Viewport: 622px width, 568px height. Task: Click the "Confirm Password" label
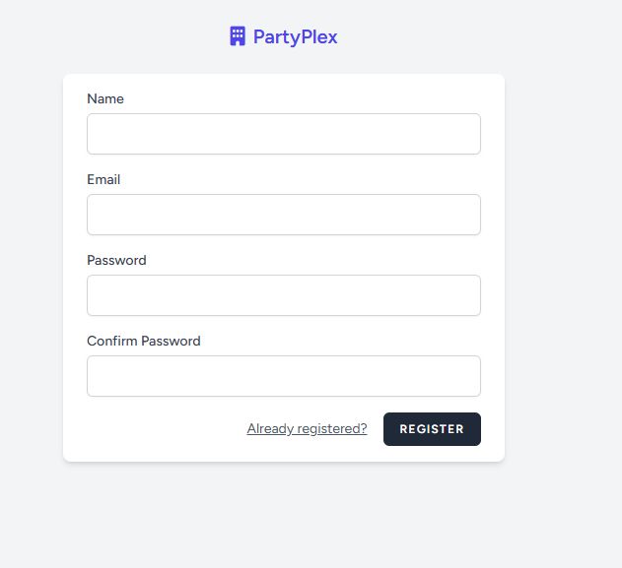(x=144, y=341)
